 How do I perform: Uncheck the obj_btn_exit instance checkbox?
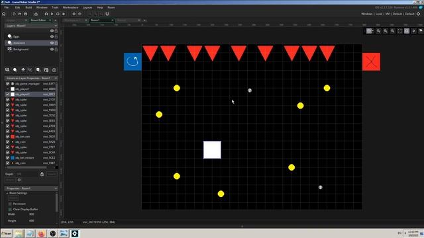(7, 137)
